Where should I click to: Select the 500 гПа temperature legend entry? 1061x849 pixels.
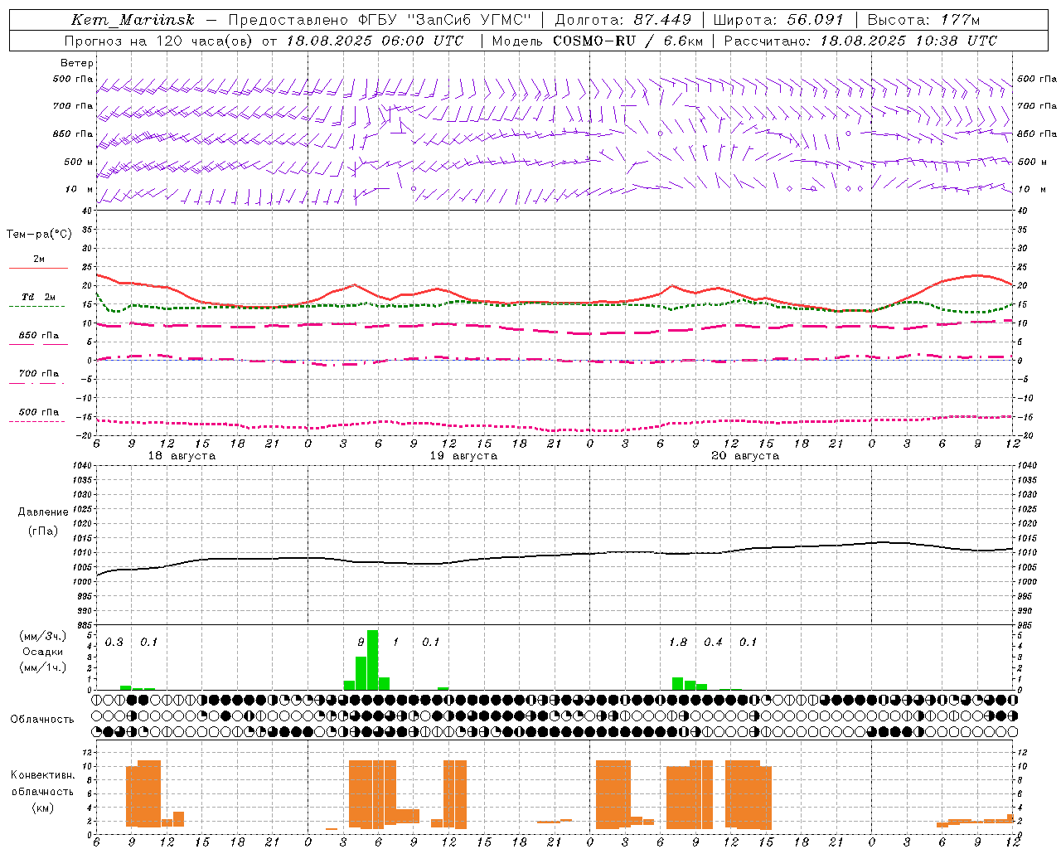(x=38, y=412)
